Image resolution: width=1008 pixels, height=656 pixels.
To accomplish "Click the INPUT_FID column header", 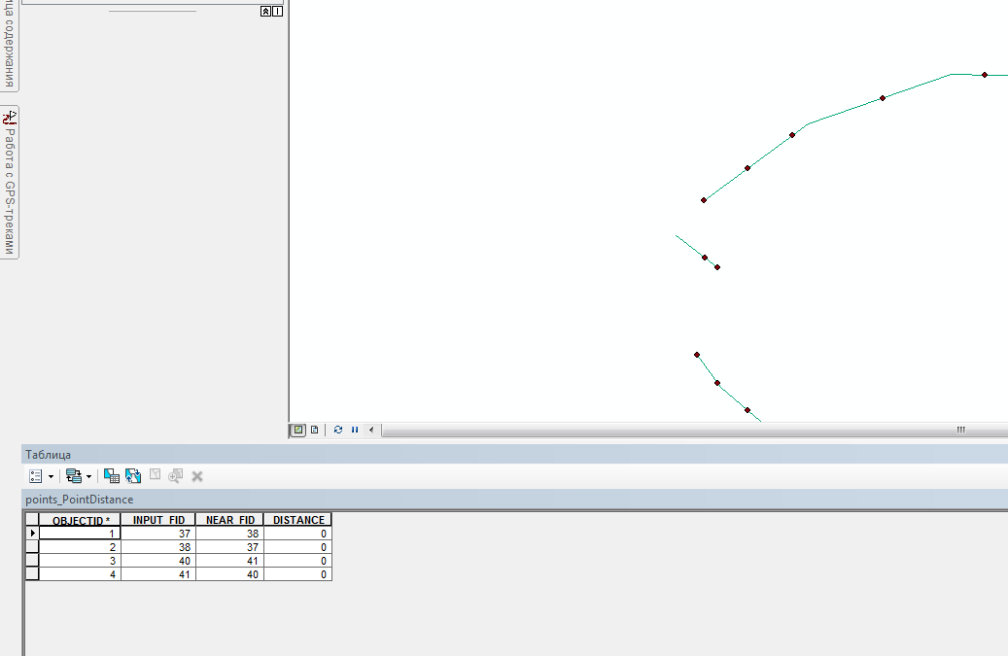I will 158,520.
